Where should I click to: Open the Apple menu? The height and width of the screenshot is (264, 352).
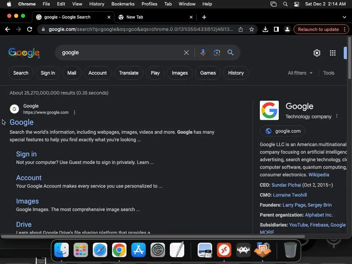pos(9,4)
